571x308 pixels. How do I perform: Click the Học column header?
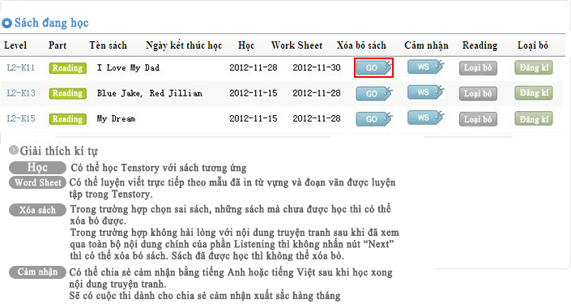pyautogui.click(x=246, y=45)
